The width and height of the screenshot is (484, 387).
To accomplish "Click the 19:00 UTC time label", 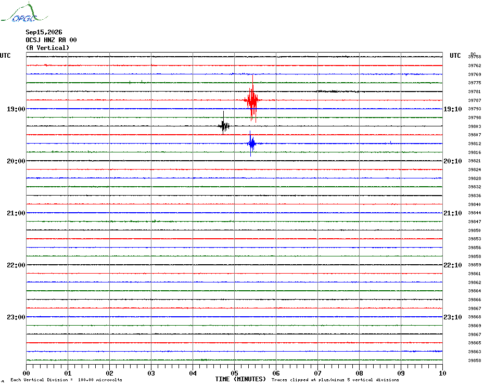I will 16,109.
